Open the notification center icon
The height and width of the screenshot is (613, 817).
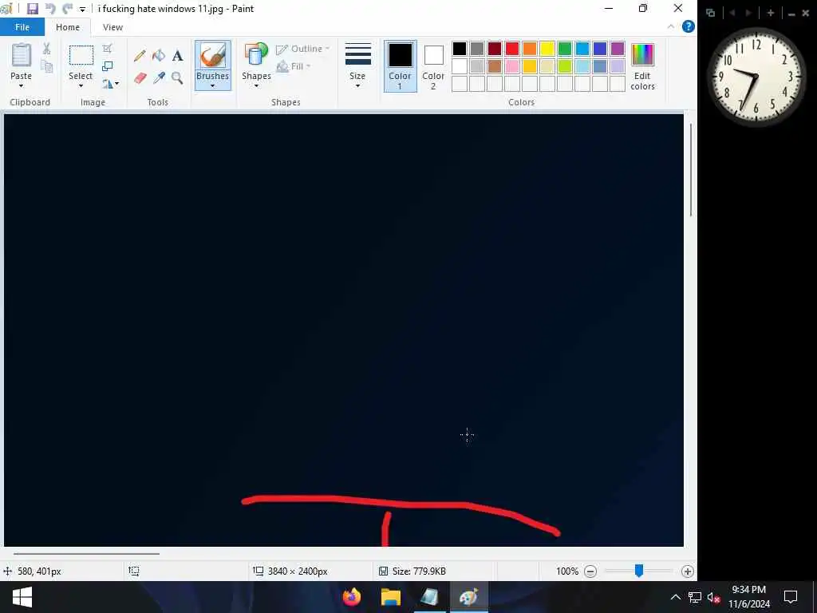point(791,597)
